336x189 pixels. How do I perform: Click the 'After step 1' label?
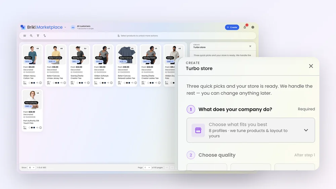pyautogui.click(x=304, y=155)
